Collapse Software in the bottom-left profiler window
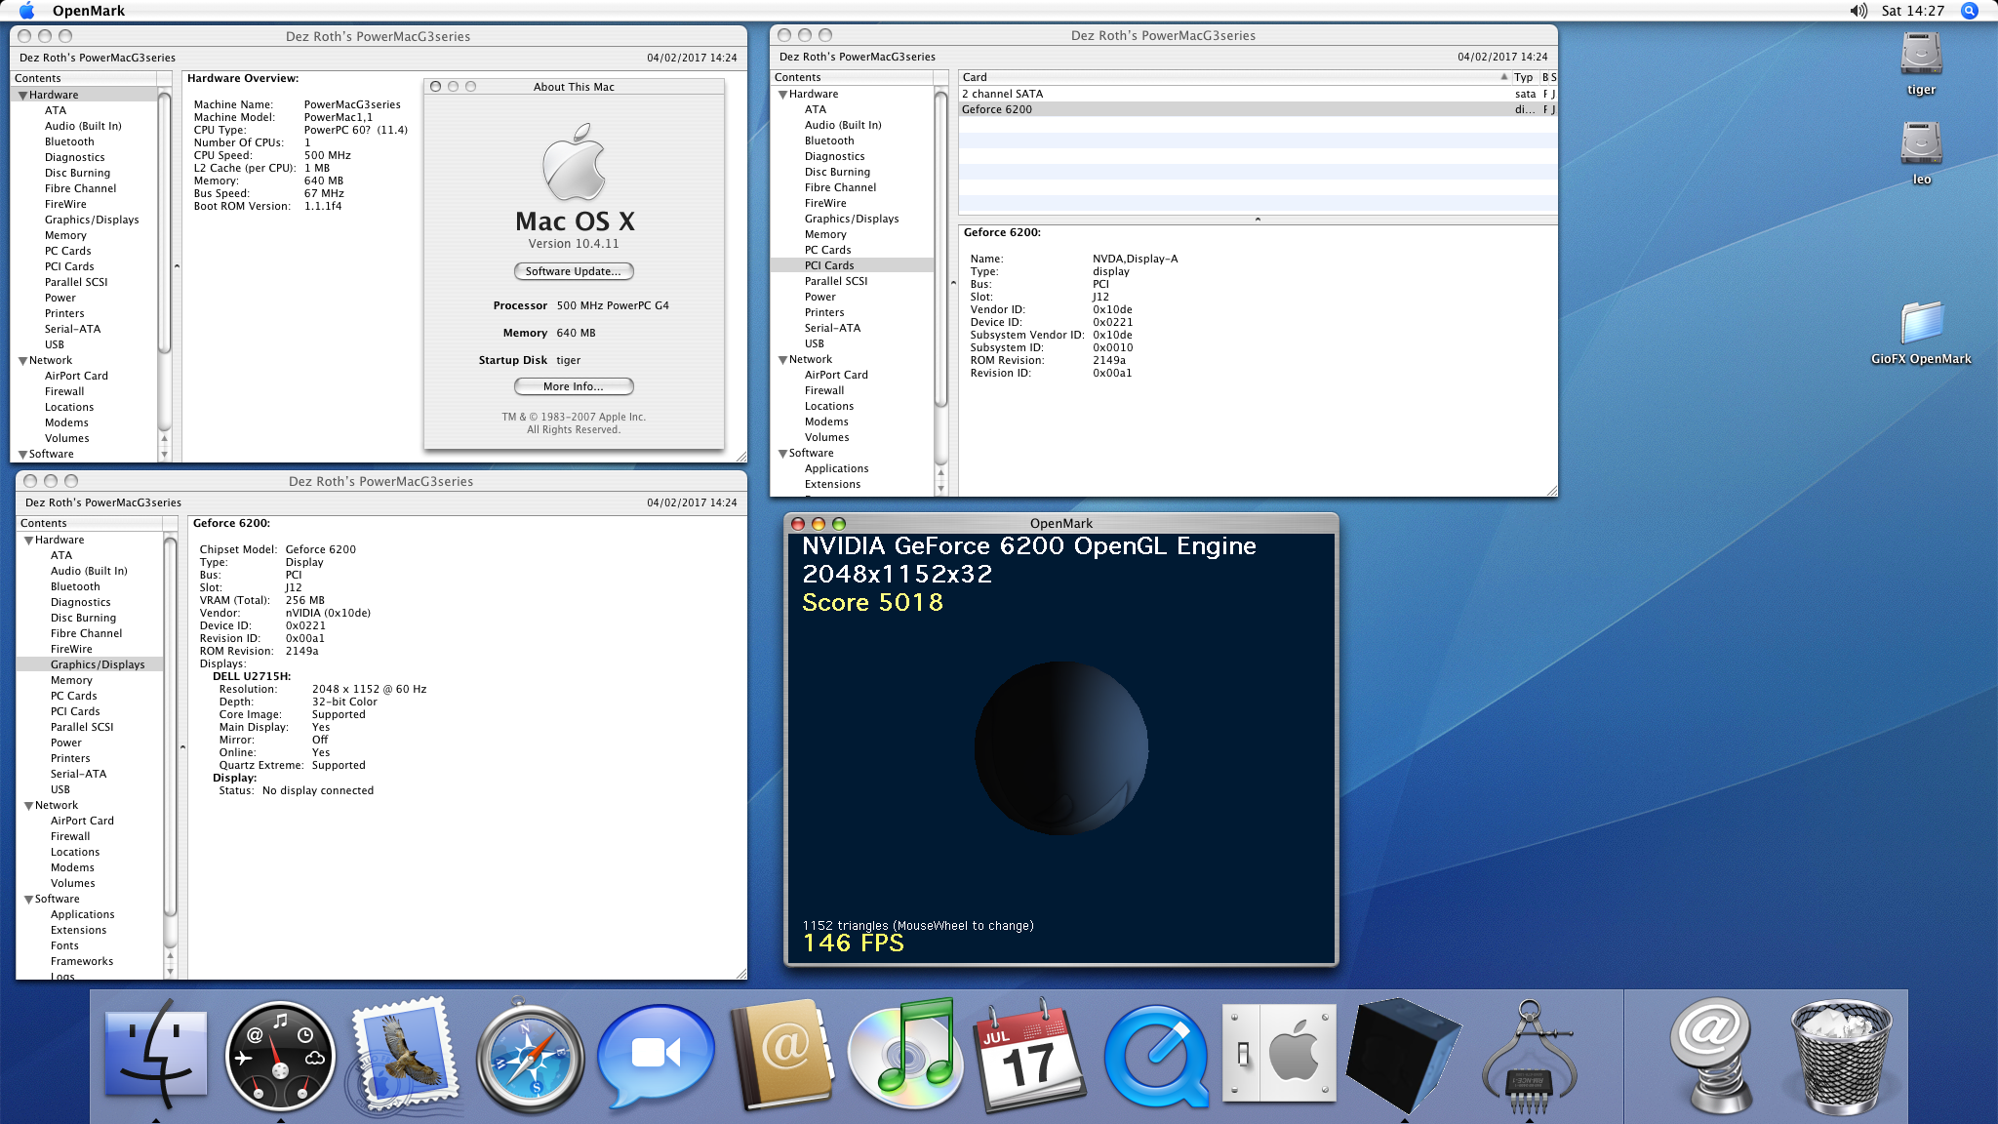Image resolution: width=1998 pixels, height=1124 pixels. 28,900
